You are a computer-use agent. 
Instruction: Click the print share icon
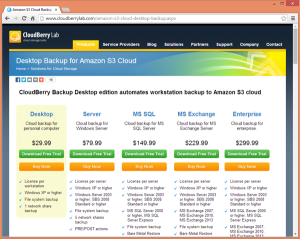click(x=35, y=80)
